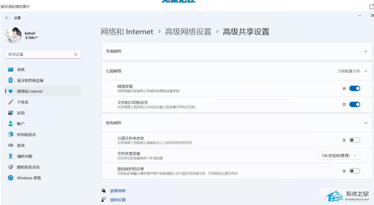Image resolution: width=374 pixels, height=205 pixels.
Task: Click the gamepad icon beside 游戏
Action: 11,145
